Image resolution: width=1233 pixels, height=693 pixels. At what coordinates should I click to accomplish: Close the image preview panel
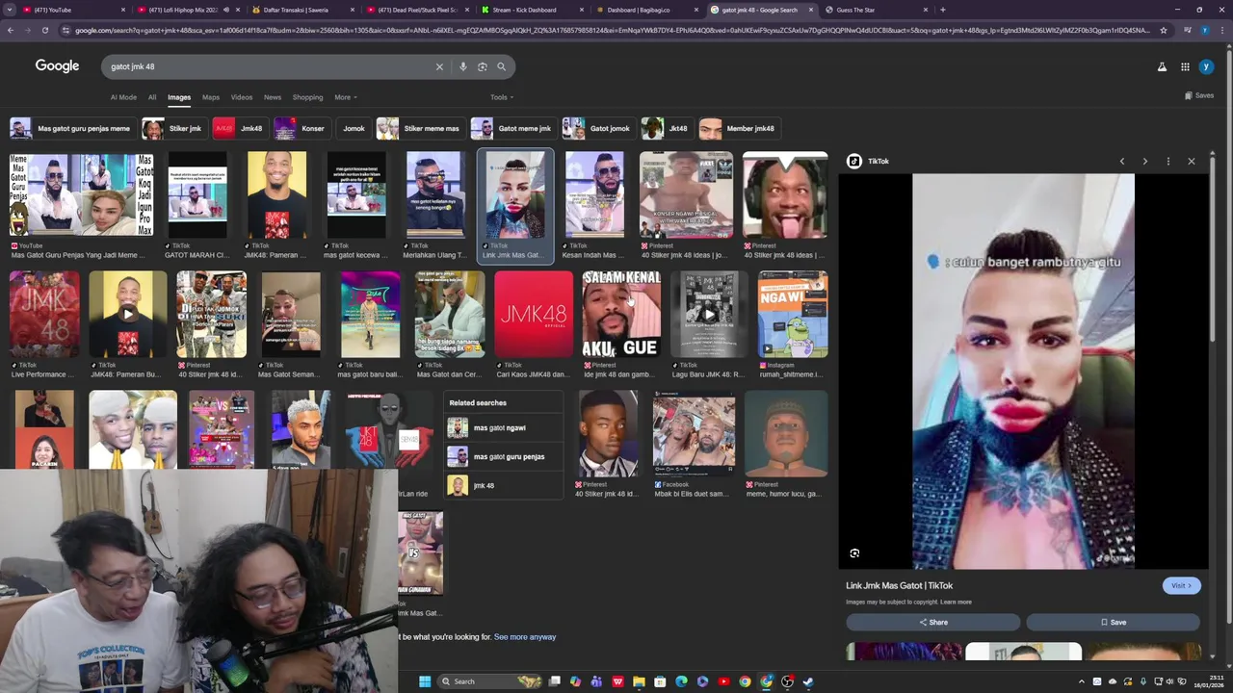point(1192,161)
